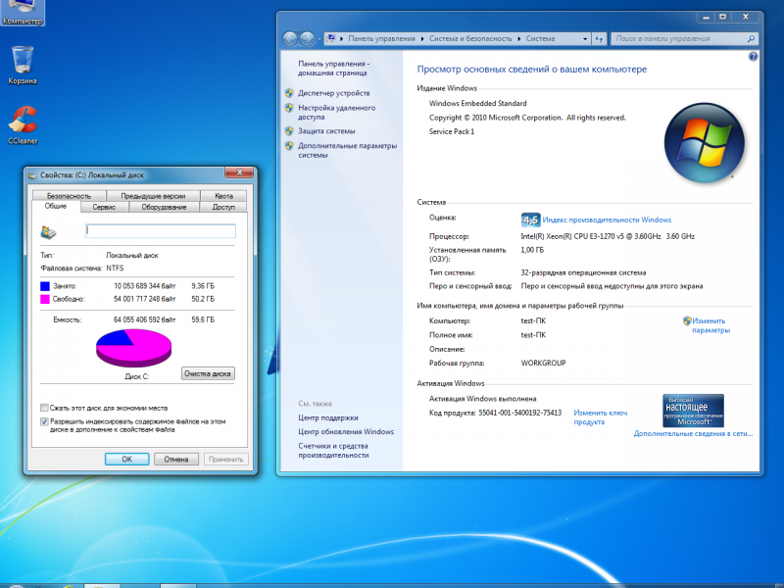
Task: Open Дополнительные параметры системы
Action: click(x=348, y=150)
